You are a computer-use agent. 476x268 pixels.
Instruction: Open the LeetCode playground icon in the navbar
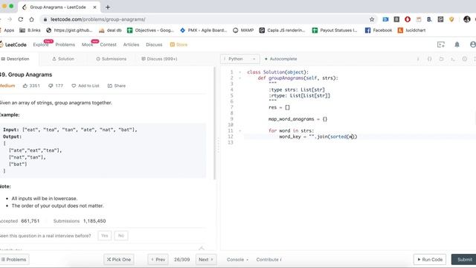pyautogui.click(x=441, y=45)
